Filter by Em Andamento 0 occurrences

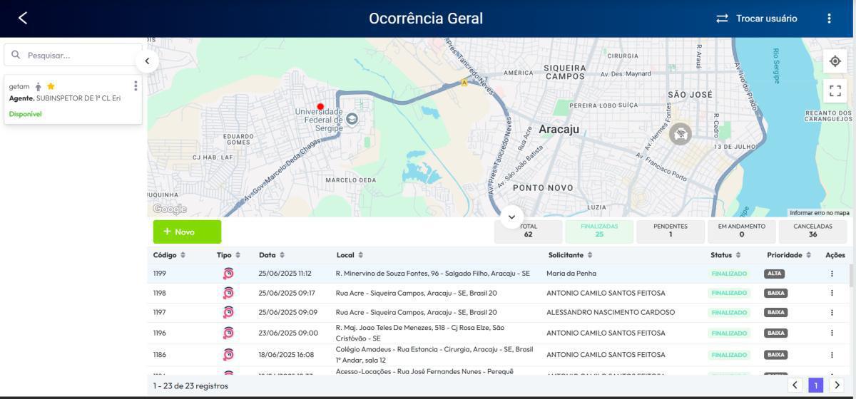point(742,230)
